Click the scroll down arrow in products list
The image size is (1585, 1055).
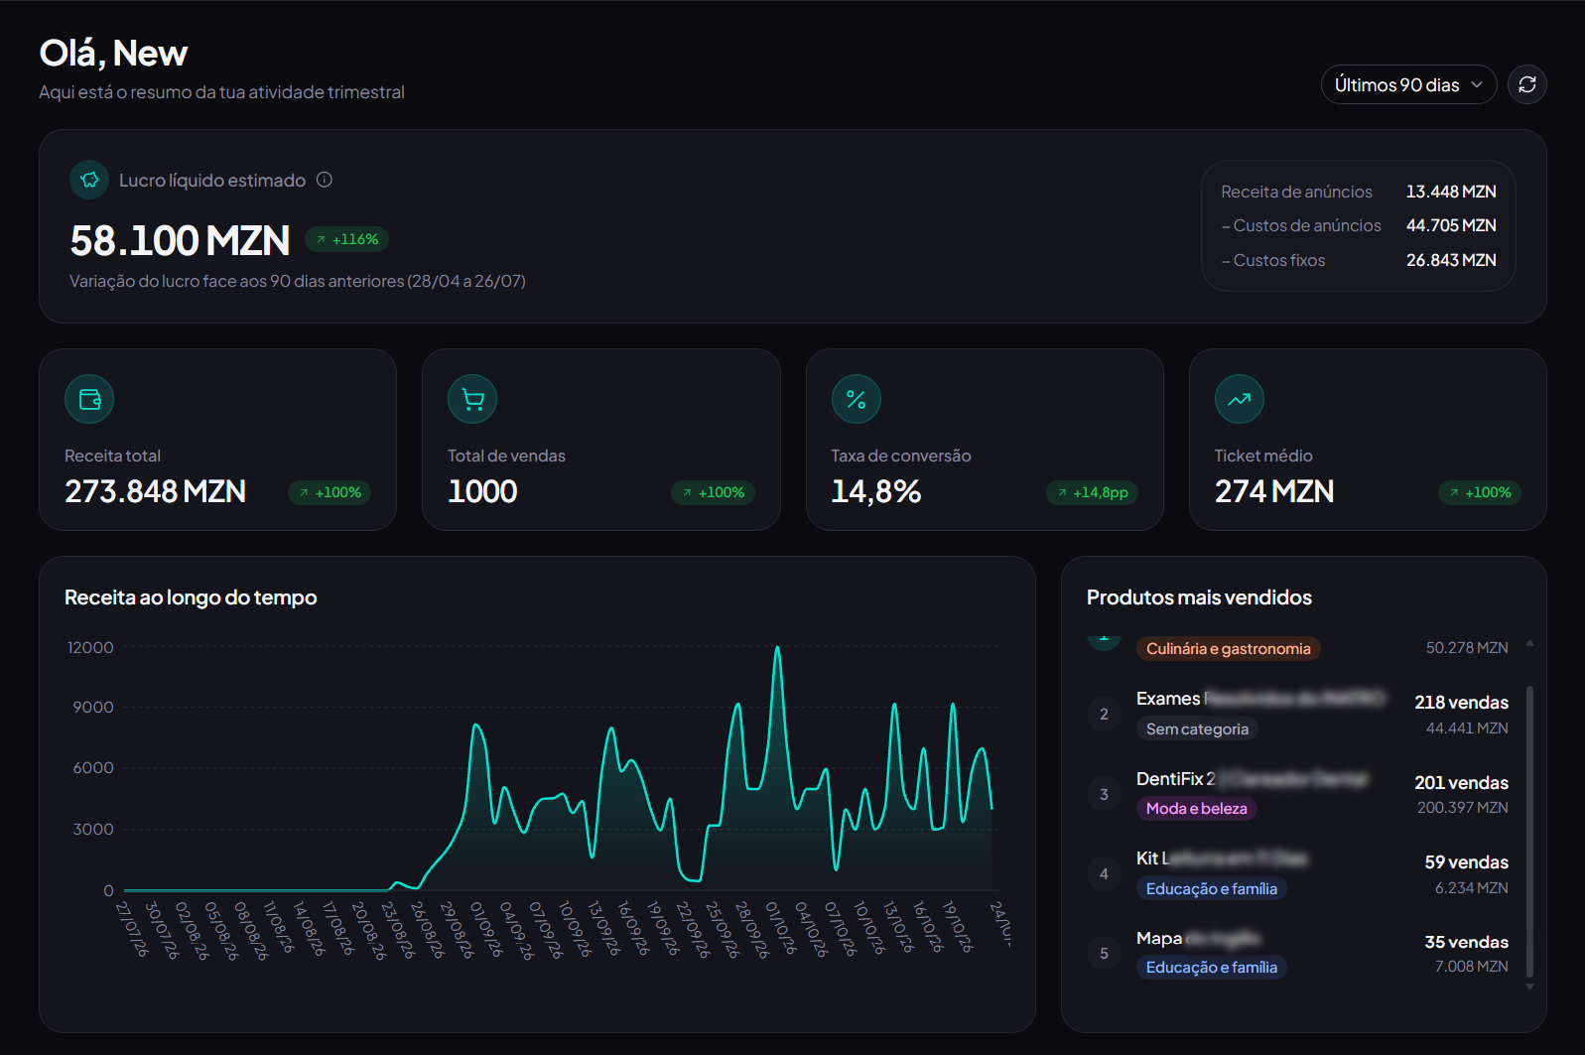(1529, 987)
